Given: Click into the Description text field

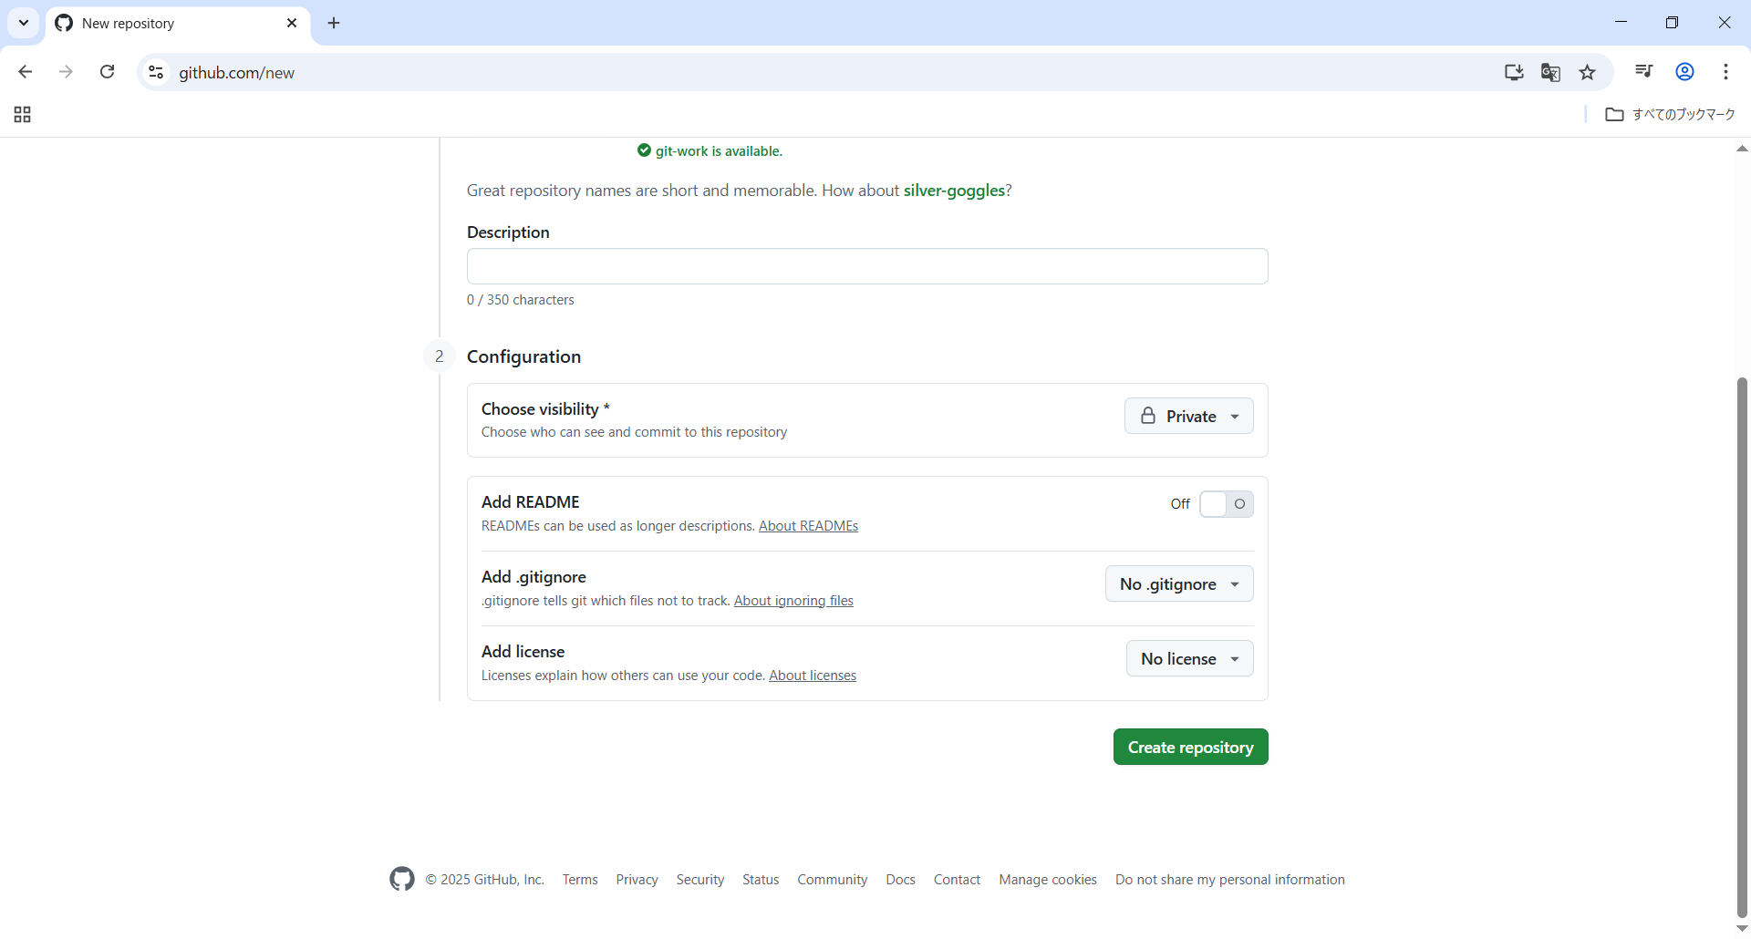Looking at the screenshot, I should click(866, 266).
